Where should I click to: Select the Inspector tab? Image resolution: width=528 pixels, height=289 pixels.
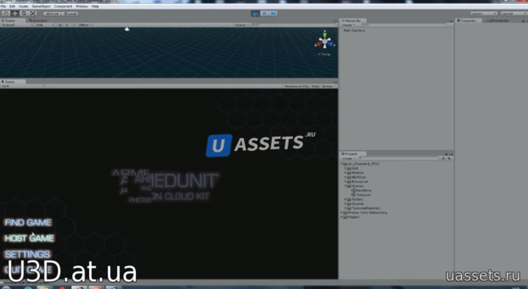(468, 20)
